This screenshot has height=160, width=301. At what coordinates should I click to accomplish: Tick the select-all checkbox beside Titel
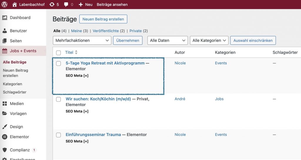pos(58,53)
